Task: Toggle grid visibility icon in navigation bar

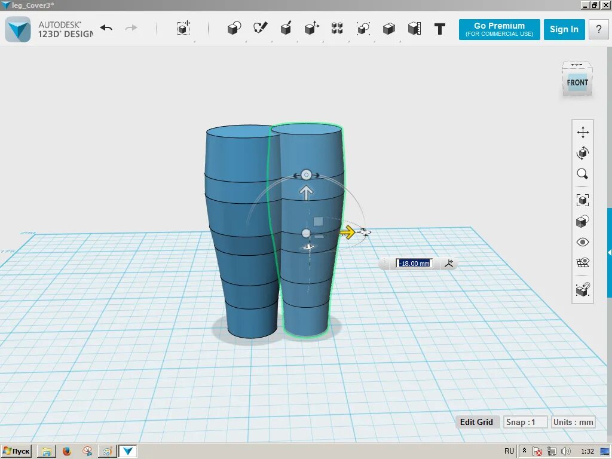Action: (583, 263)
